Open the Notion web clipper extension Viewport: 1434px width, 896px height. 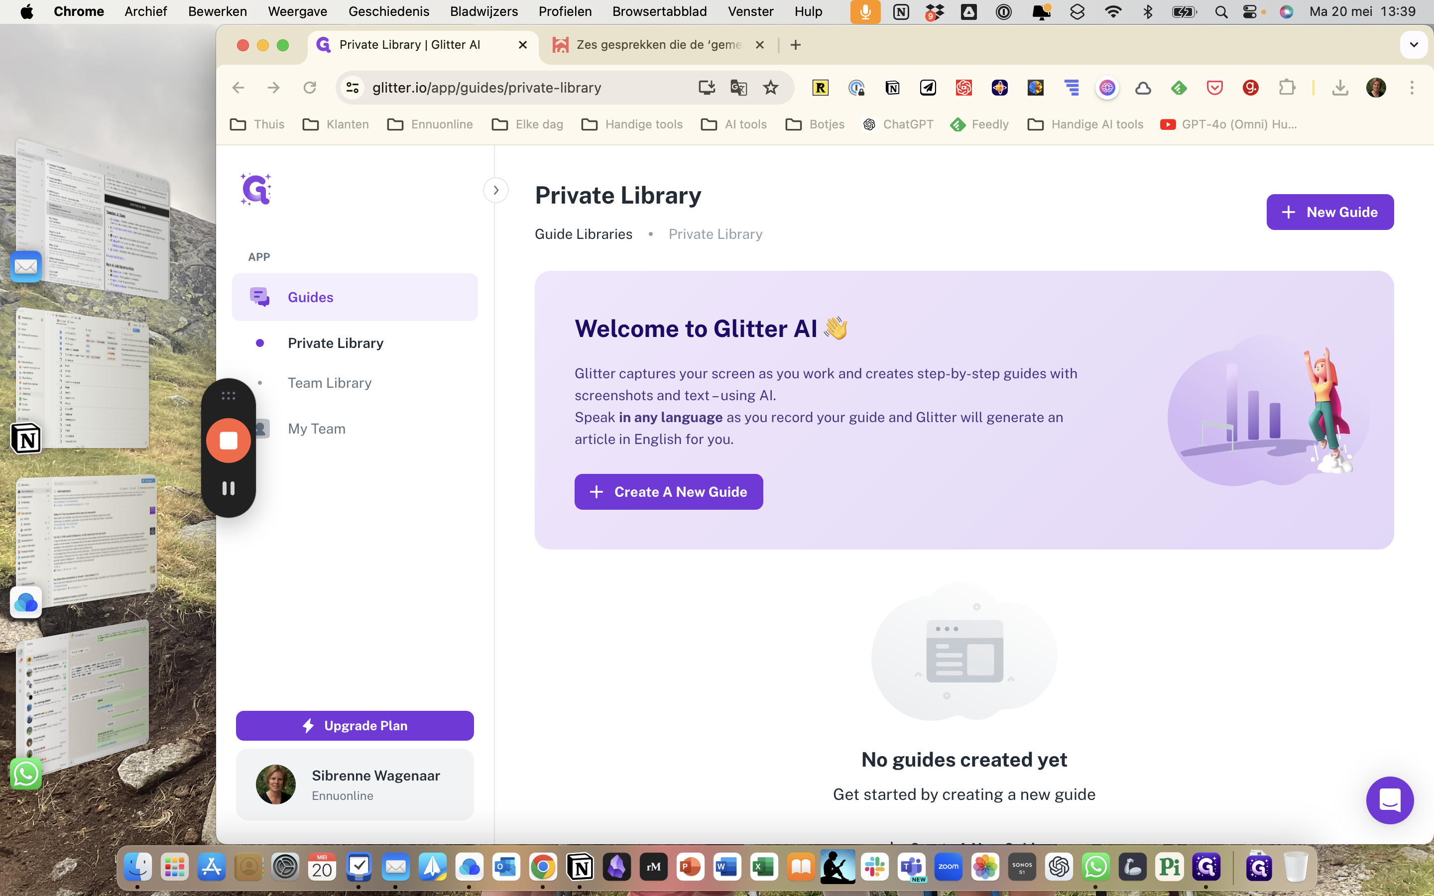(892, 88)
